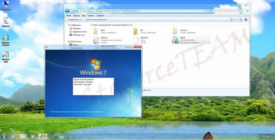Image resolution: width=275 pixels, height=140 pixels.
Task: Open the Вид menu
Action: 84,15
